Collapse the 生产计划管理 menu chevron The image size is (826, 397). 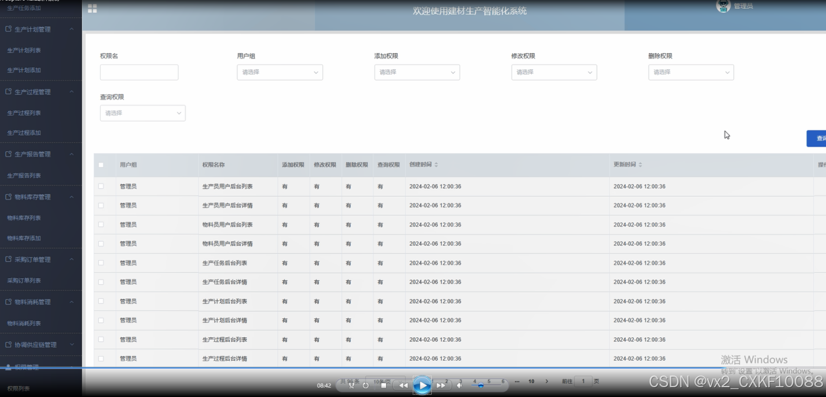71,29
